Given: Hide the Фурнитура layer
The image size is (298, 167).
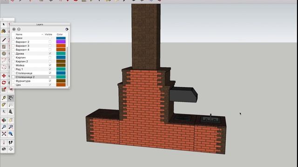Looking at the screenshot, I should 50,81.
